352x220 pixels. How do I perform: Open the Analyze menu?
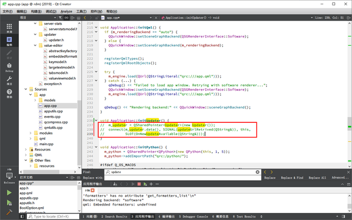coord(66,12)
